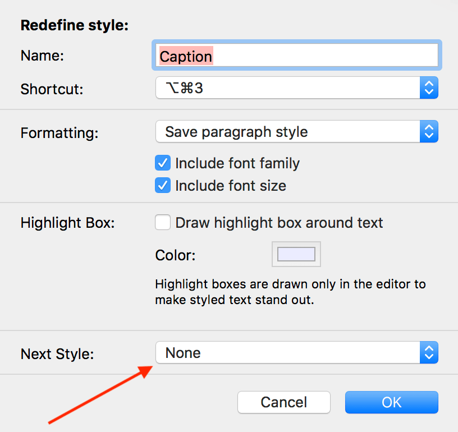Screen dimensions: 458x432
Task: Open the highlight box Color well
Action: click(x=296, y=254)
